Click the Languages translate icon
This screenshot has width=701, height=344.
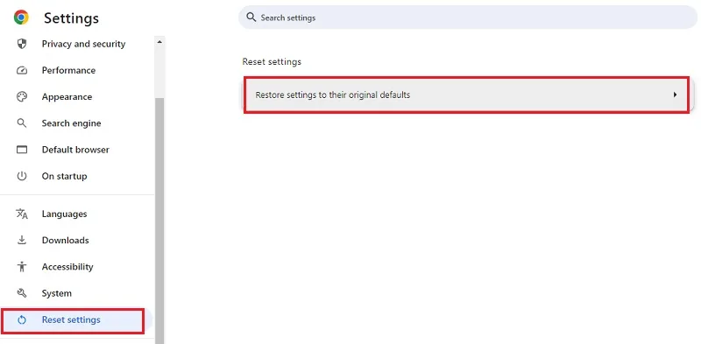tap(21, 214)
